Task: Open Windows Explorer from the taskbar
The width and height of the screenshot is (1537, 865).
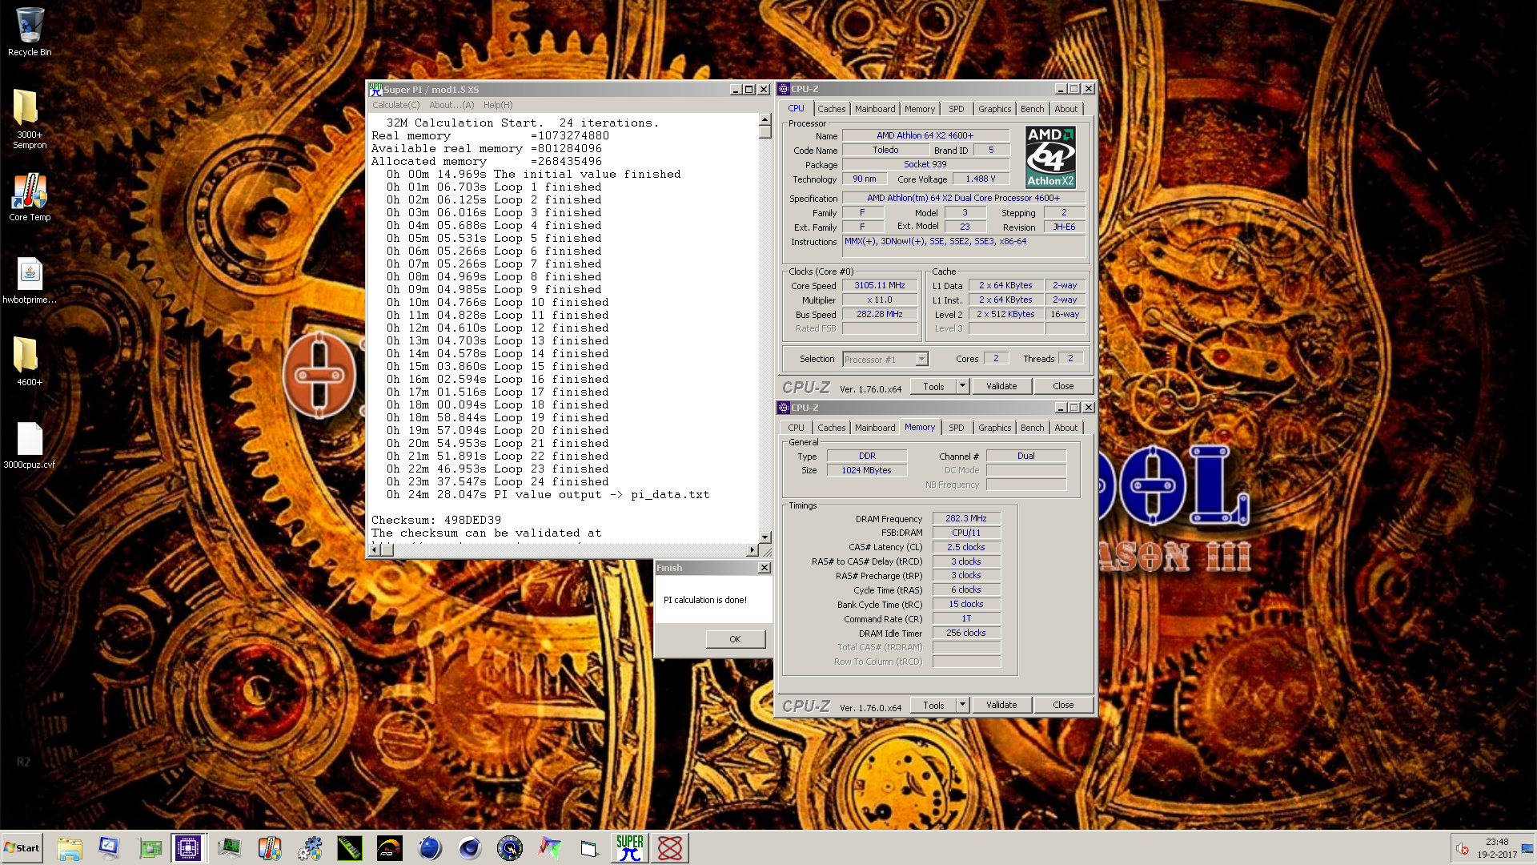Action: (70, 848)
